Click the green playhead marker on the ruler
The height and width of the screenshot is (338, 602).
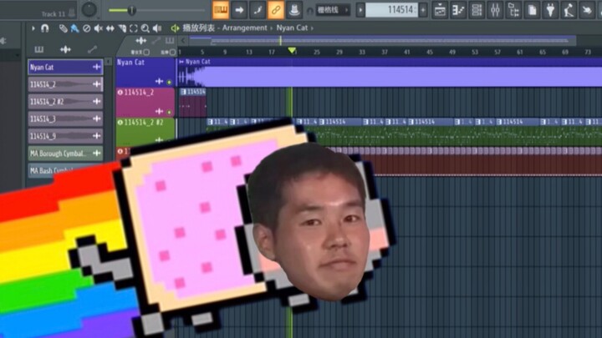click(292, 51)
